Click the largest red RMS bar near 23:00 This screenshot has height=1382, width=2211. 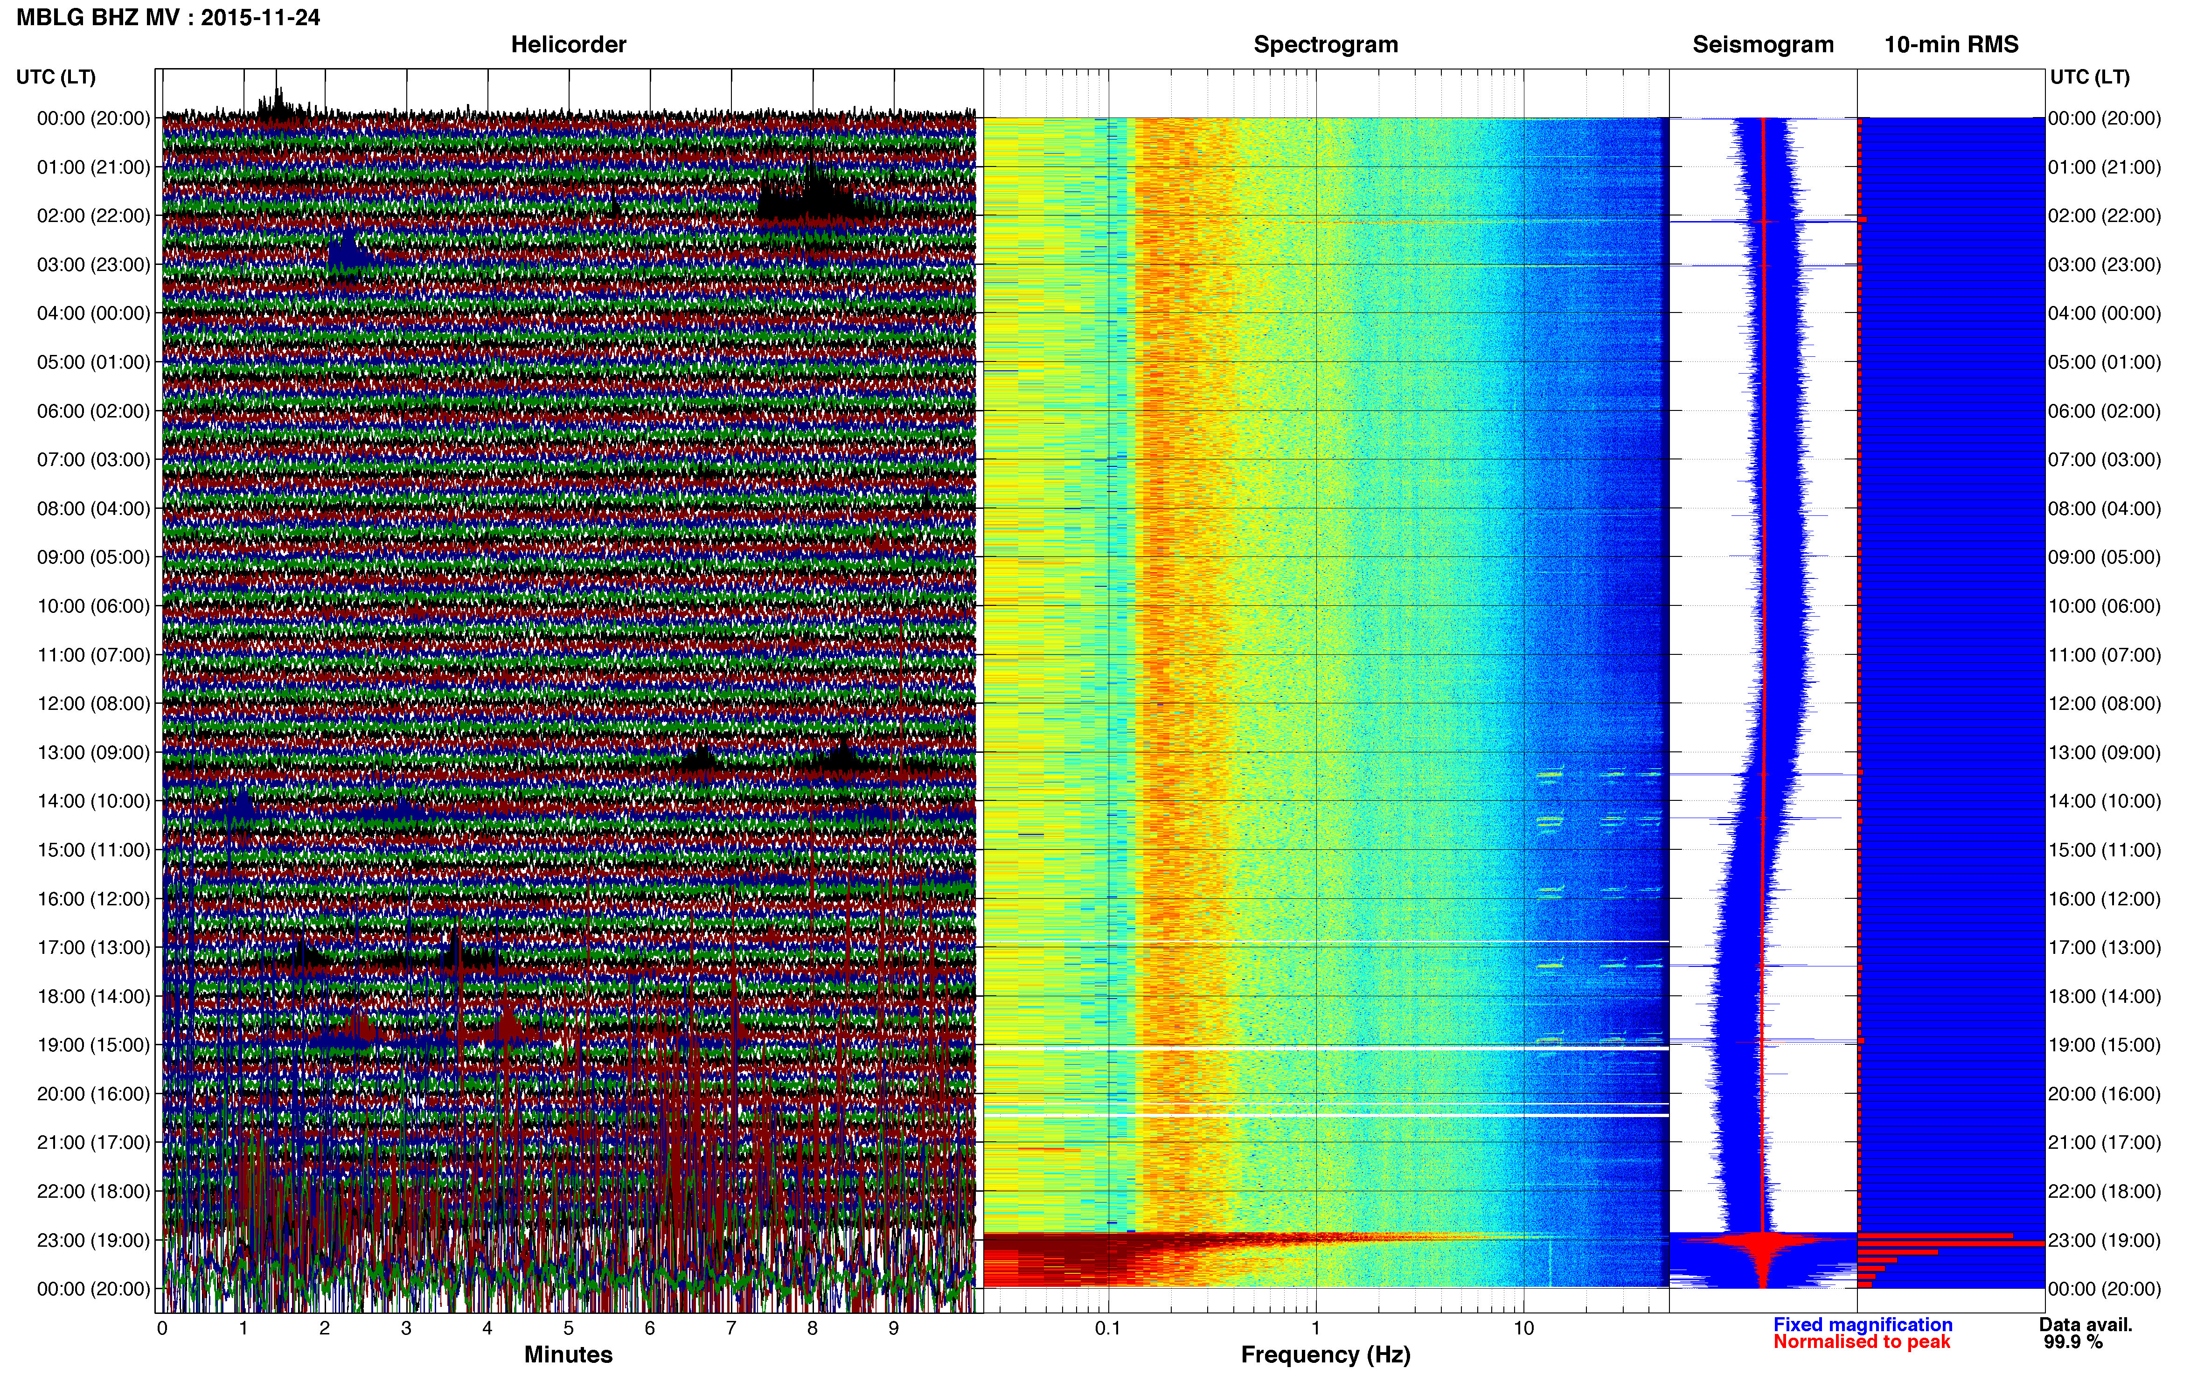[1951, 1243]
